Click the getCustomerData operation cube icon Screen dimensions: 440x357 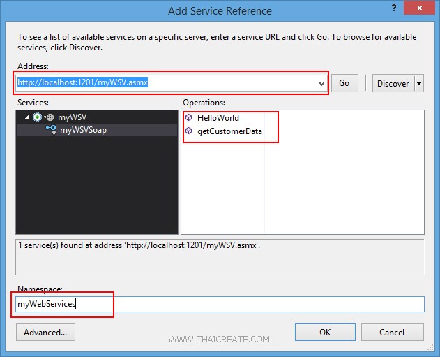click(189, 131)
